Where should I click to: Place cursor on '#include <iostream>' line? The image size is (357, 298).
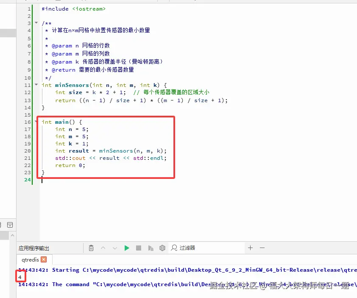click(x=73, y=9)
